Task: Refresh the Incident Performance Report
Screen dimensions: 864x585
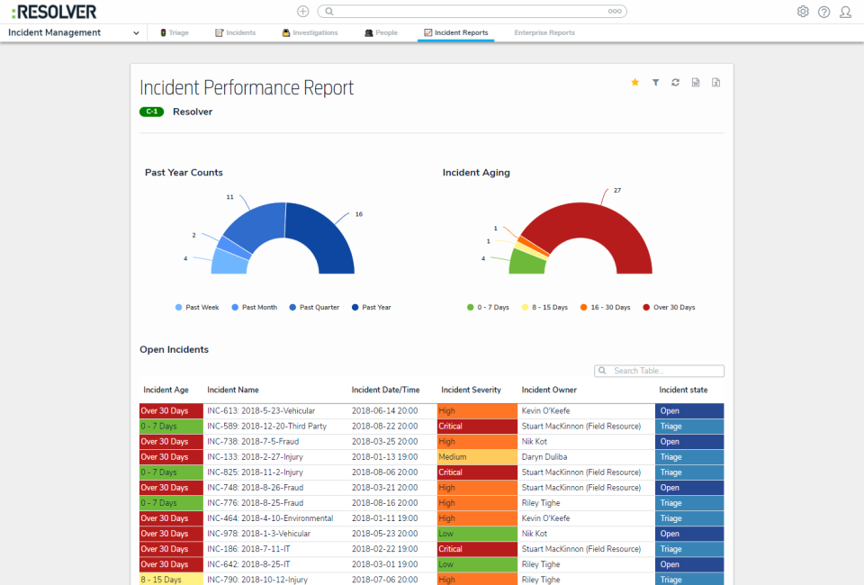Action: coord(675,83)
